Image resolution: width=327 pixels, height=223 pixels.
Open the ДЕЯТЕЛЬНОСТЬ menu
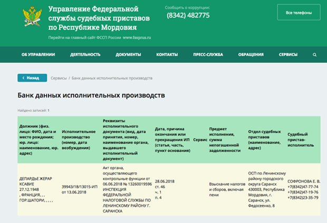[x=85, y=55]
